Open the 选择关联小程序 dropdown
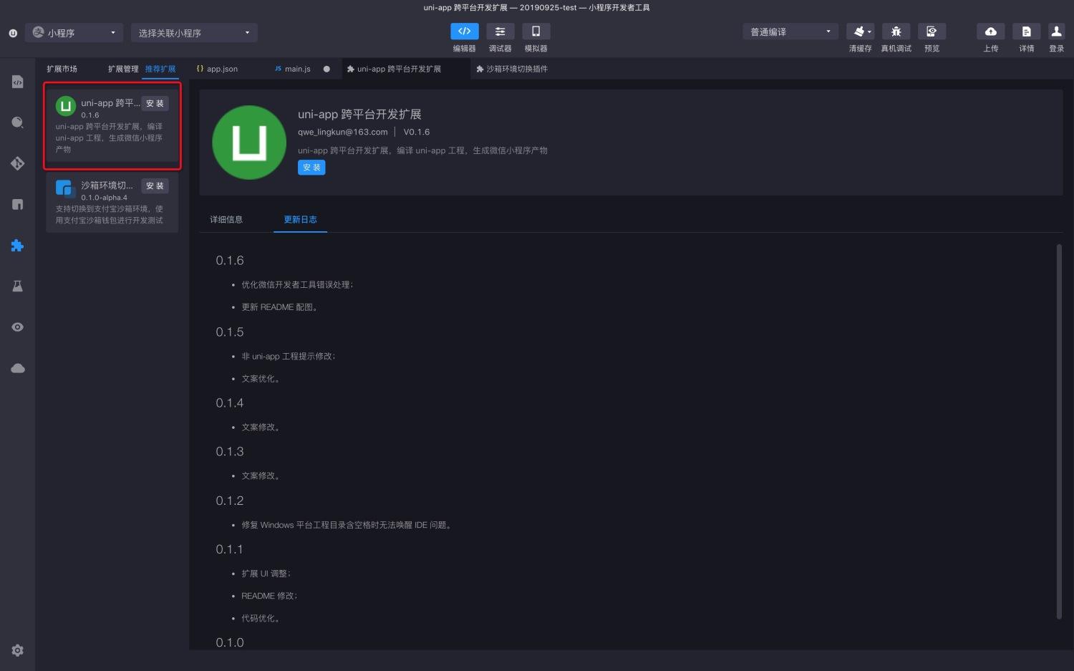Image resolution: width=1074 pixels, height=671 pixels. tap(194, 33)
